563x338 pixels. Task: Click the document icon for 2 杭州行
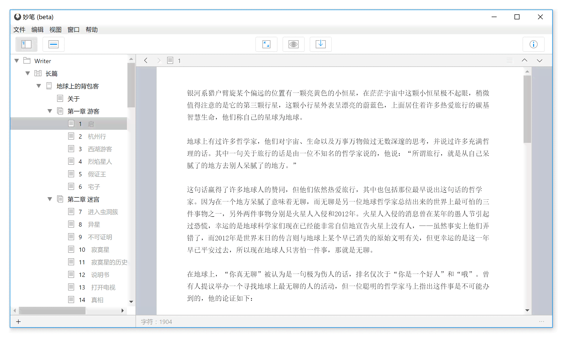(x=71, y=136)
